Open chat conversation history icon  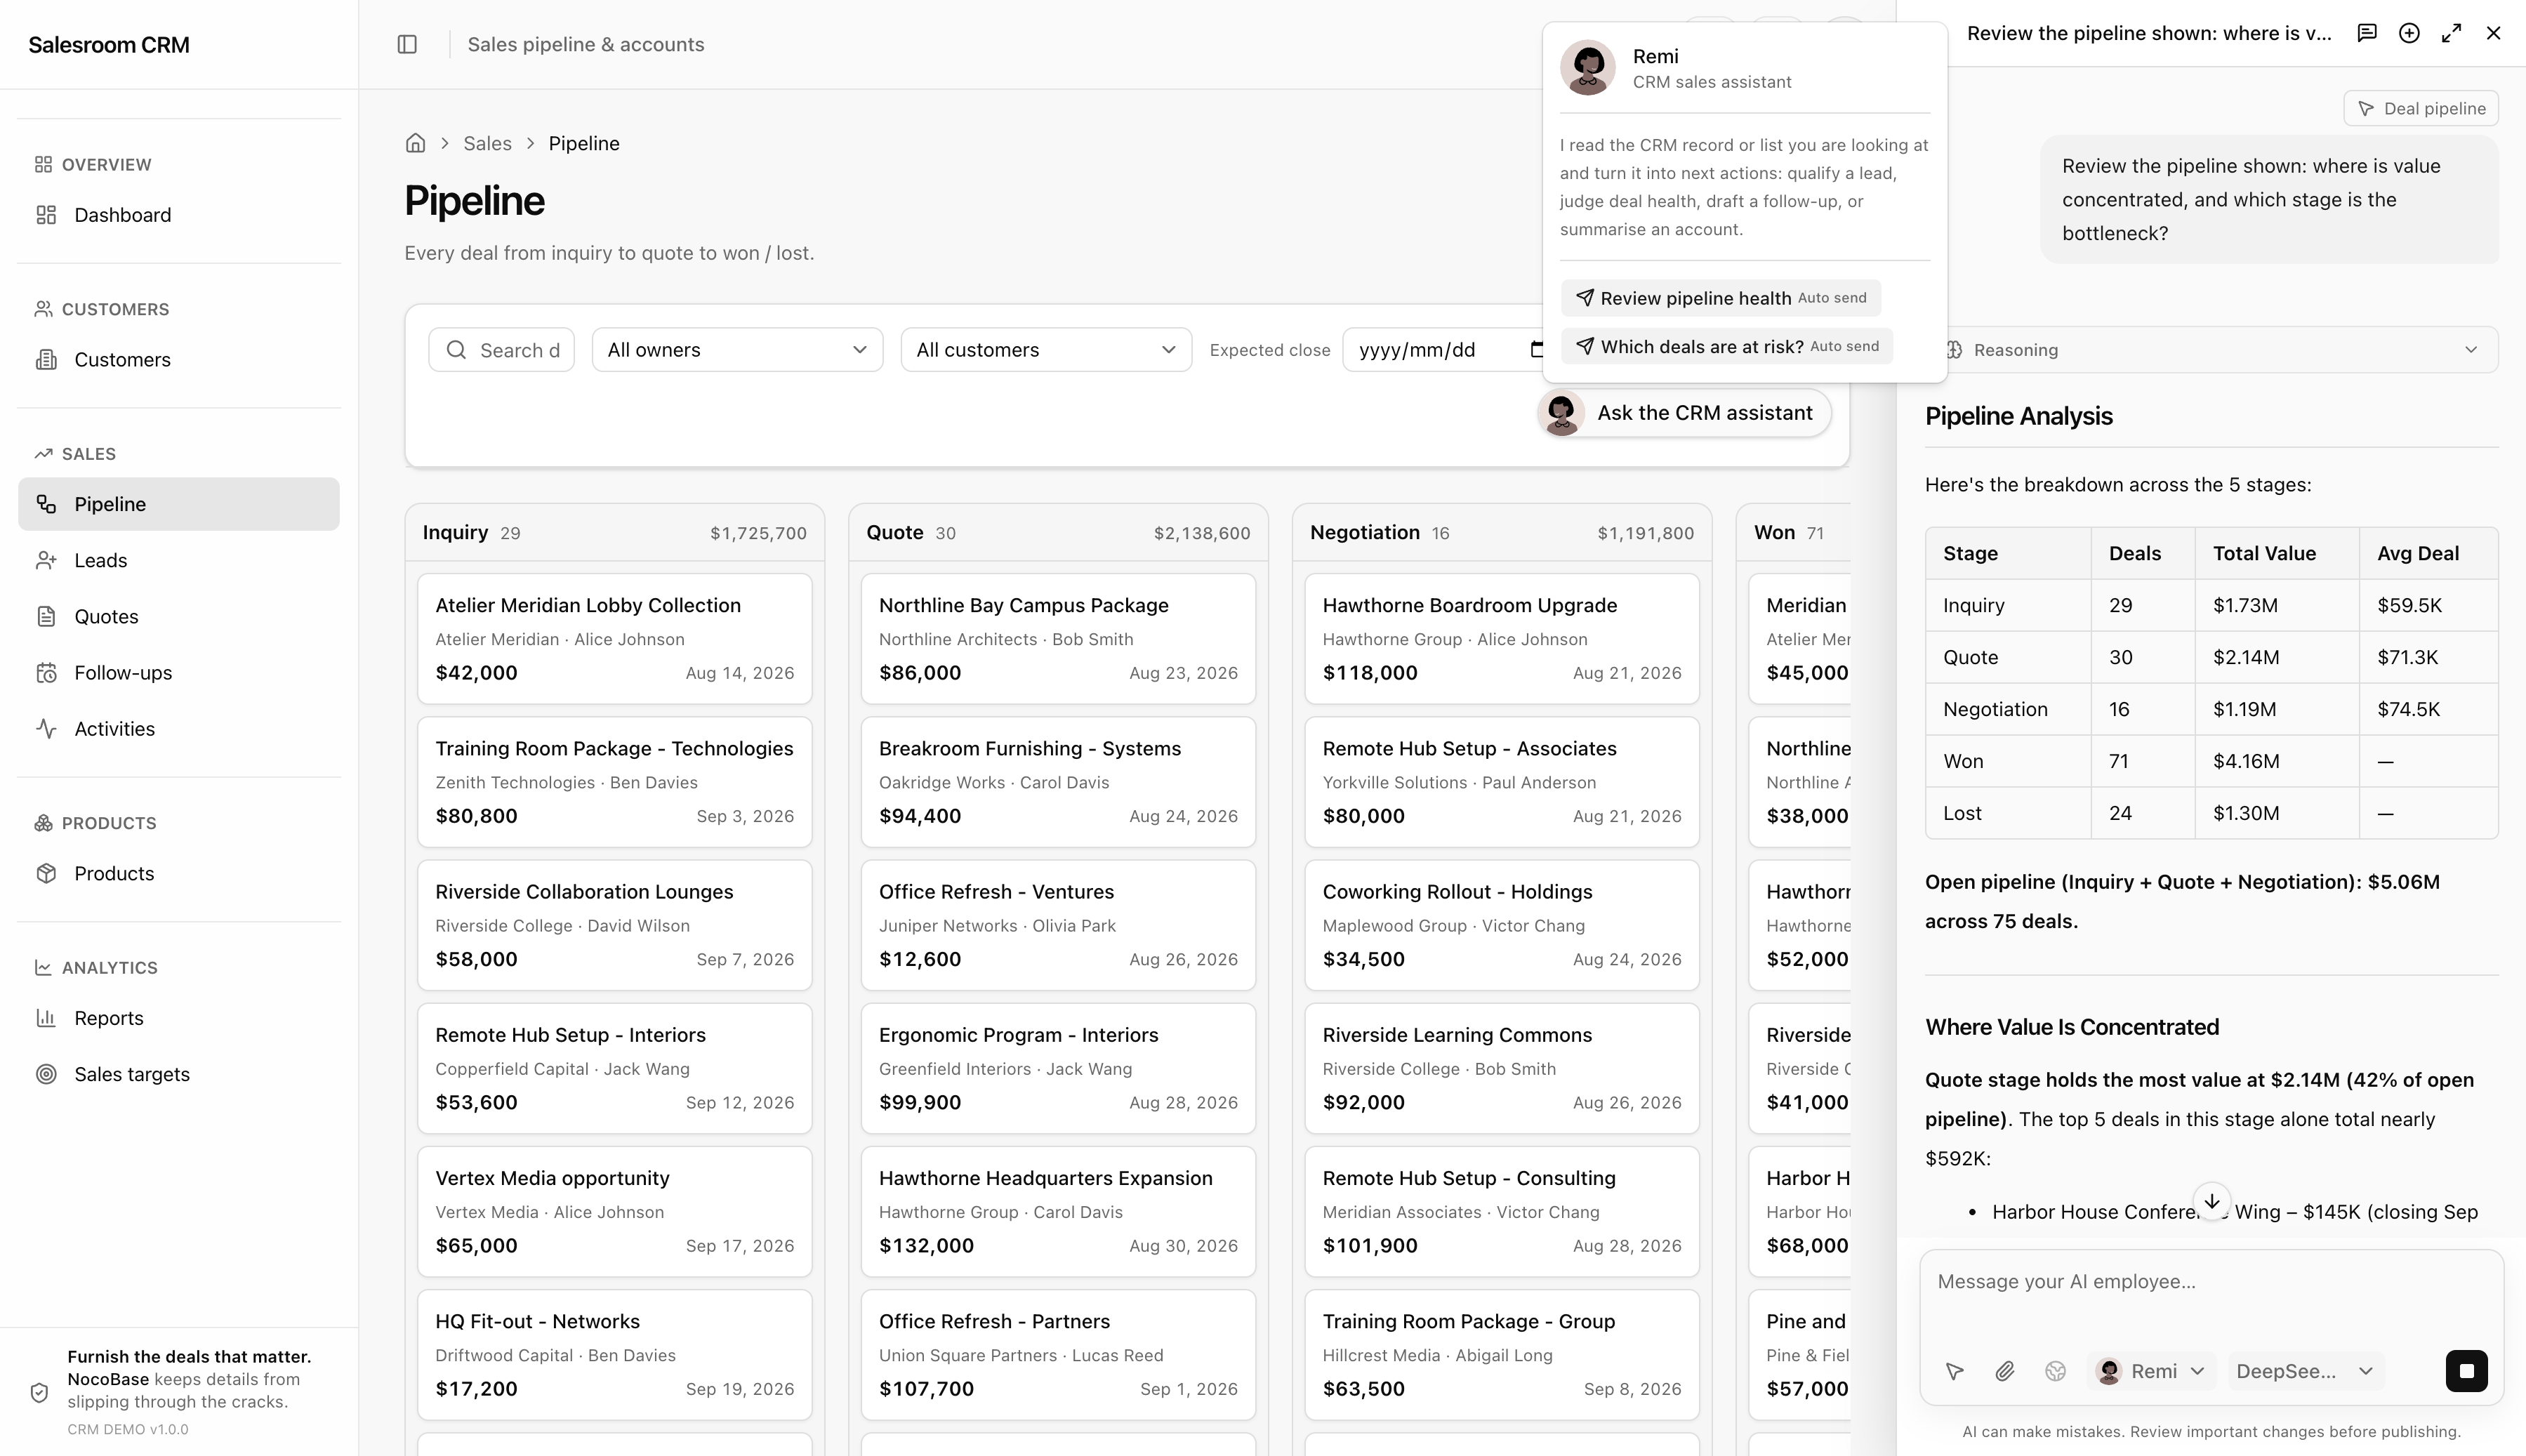point(2366,33)
